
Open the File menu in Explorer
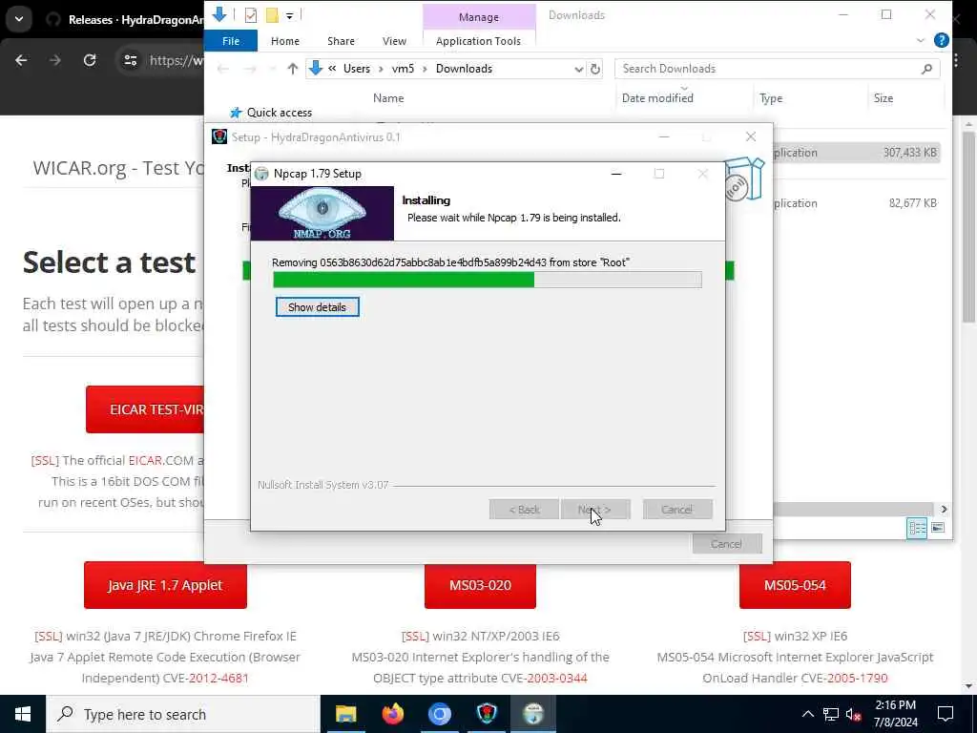pos(231,41)
